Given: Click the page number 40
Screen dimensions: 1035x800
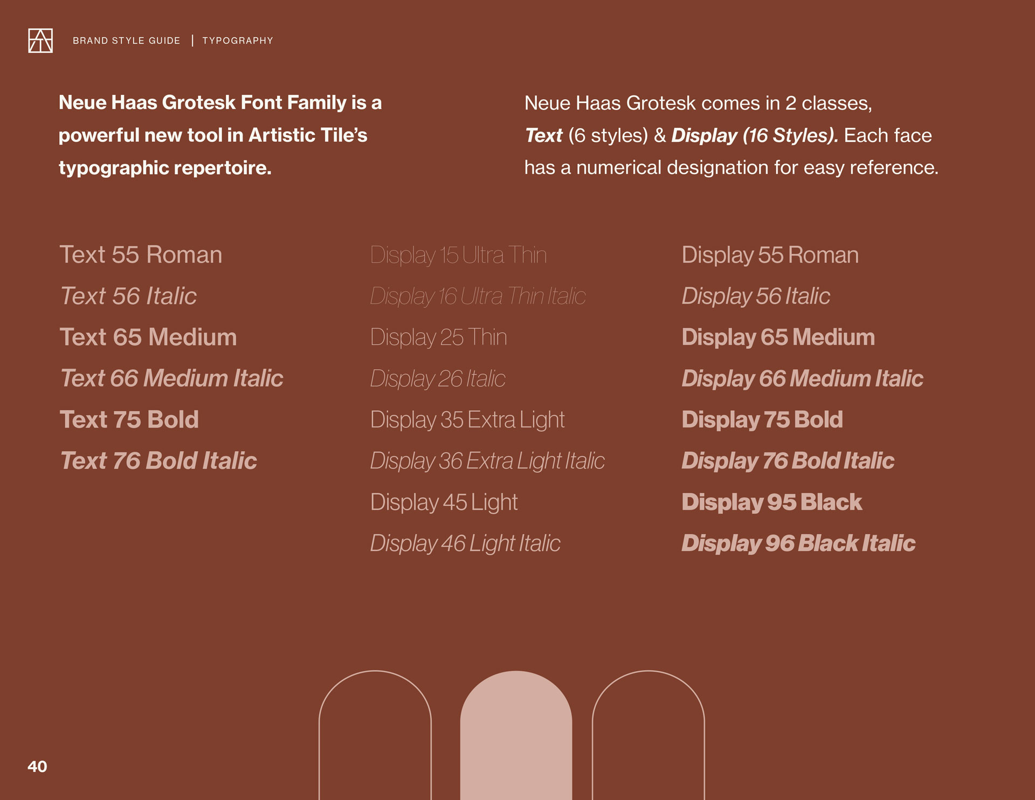Looking at the screenshot, I should 37,767.
